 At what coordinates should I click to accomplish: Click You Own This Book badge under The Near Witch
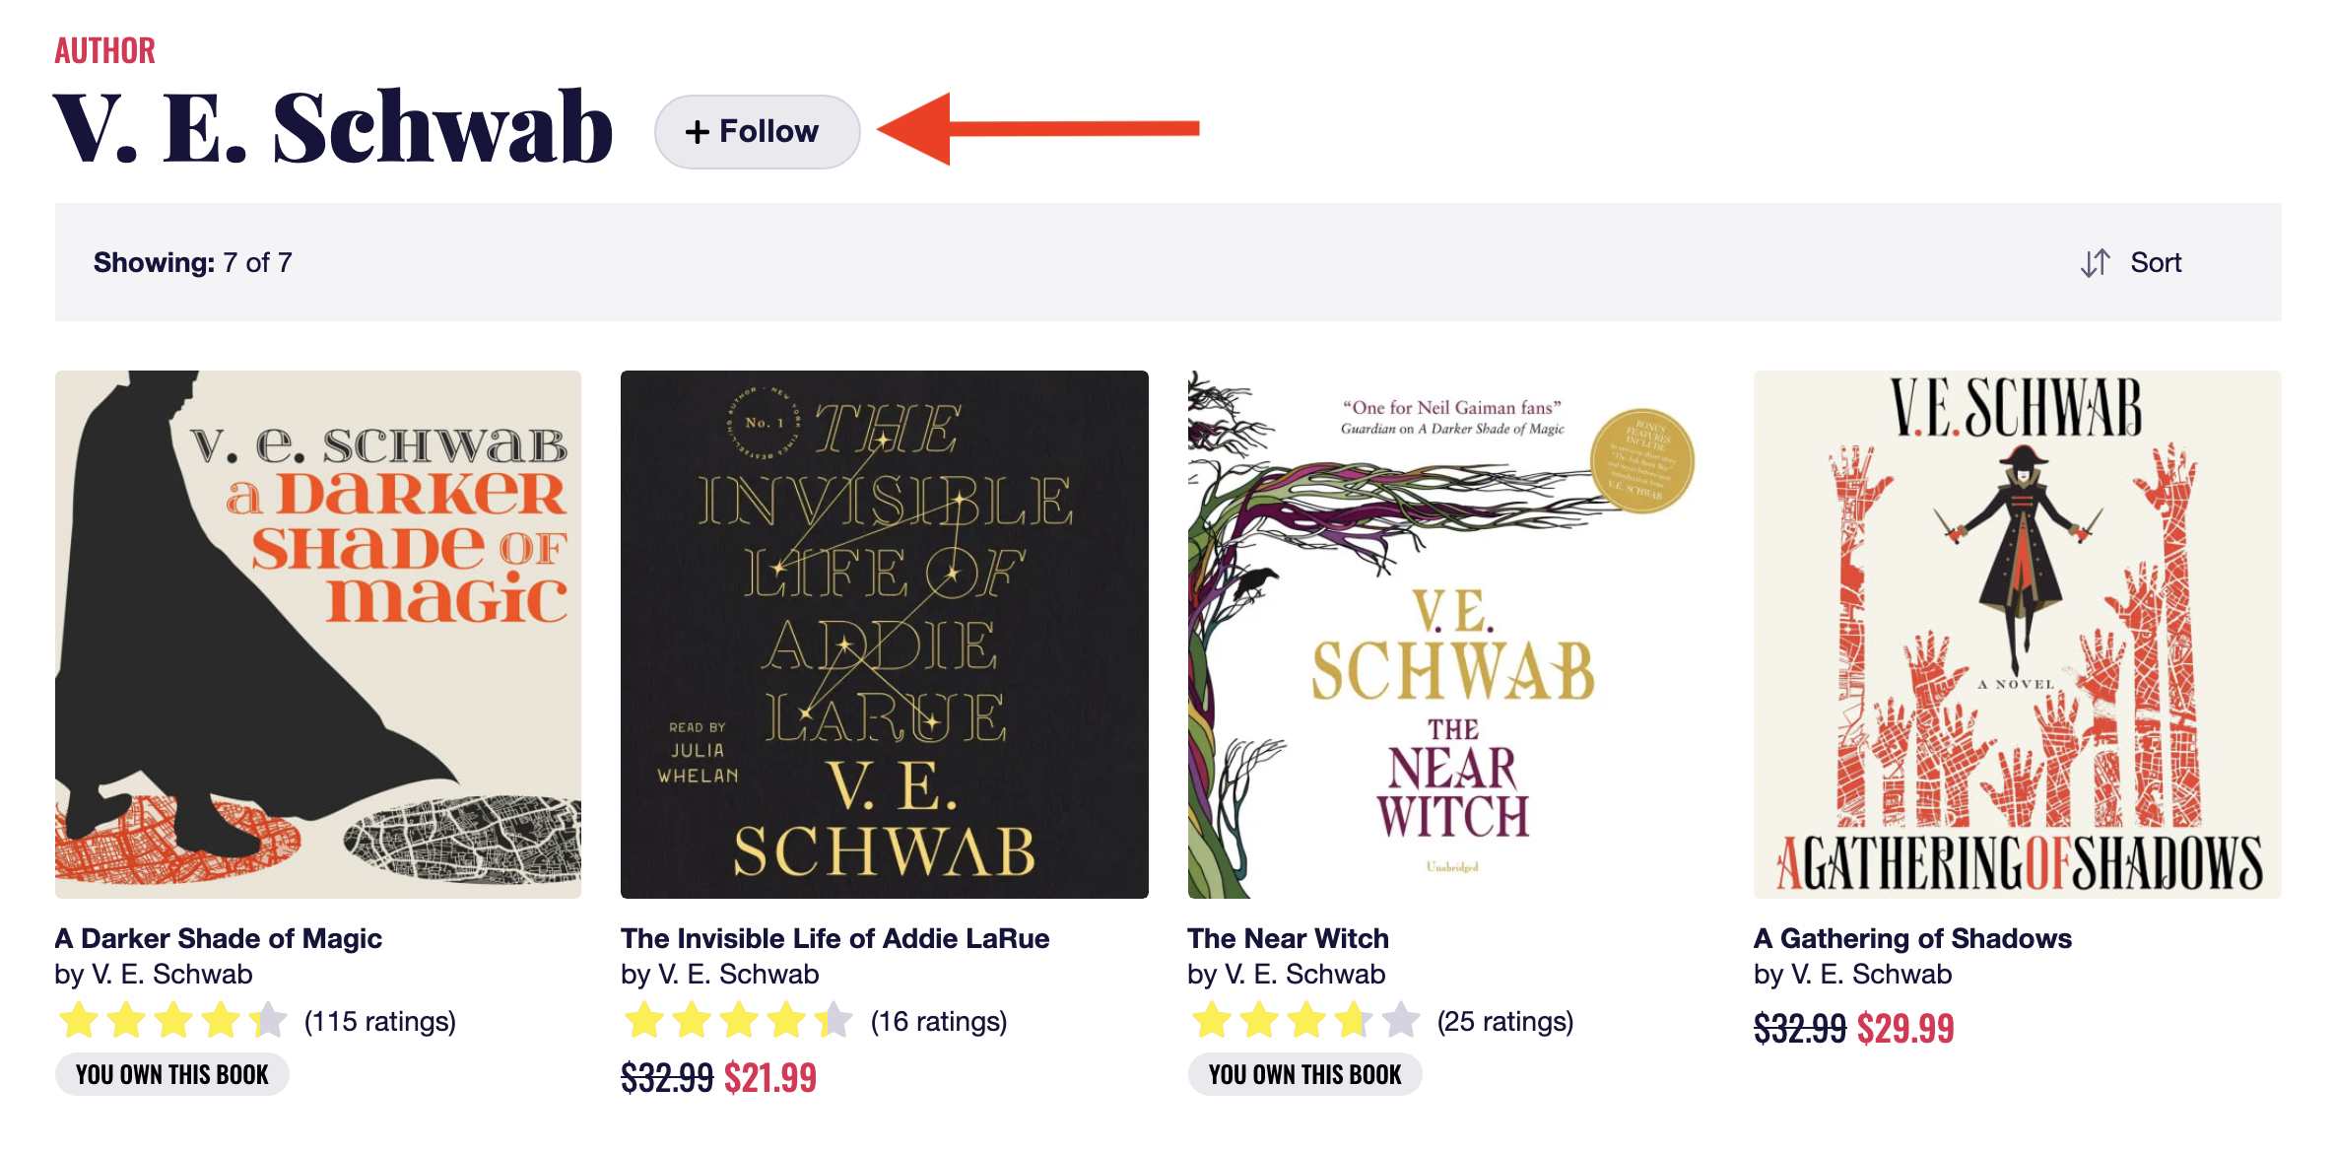coord(1304,1074)
